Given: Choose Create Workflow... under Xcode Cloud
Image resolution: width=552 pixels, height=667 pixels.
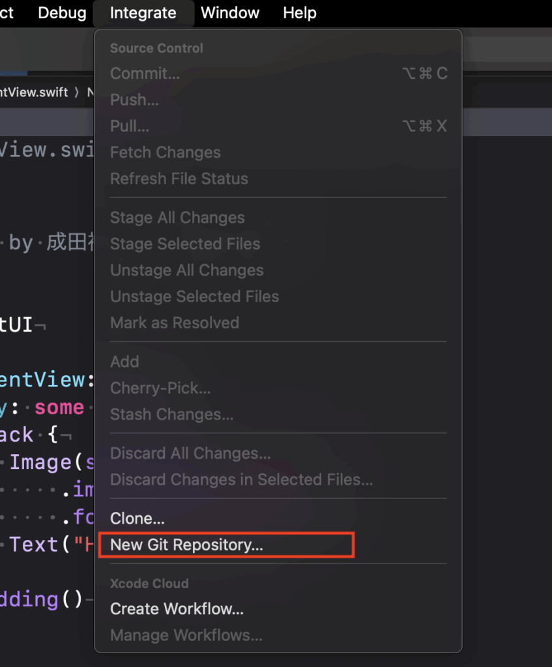Looking at the screenshot, I should (278, 609).
